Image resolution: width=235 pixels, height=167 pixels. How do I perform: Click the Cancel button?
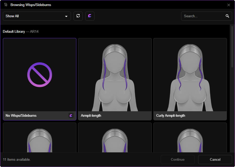point(215,159)
